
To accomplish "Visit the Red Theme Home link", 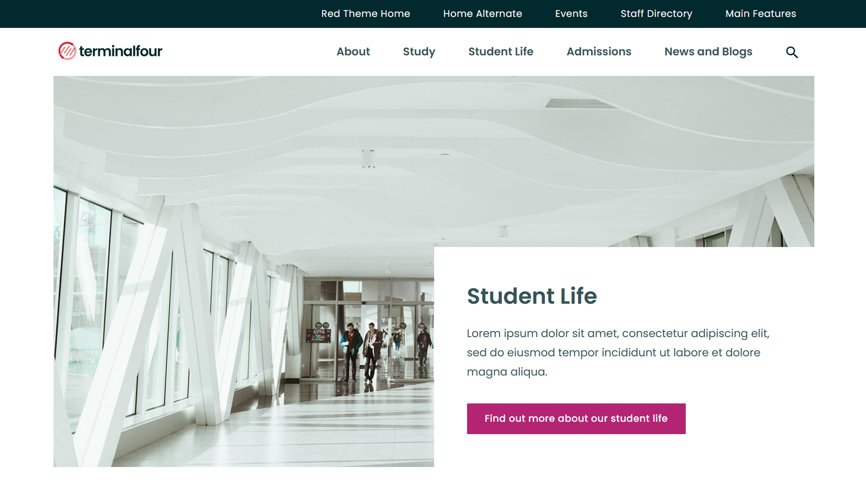I will pos(366,14).
